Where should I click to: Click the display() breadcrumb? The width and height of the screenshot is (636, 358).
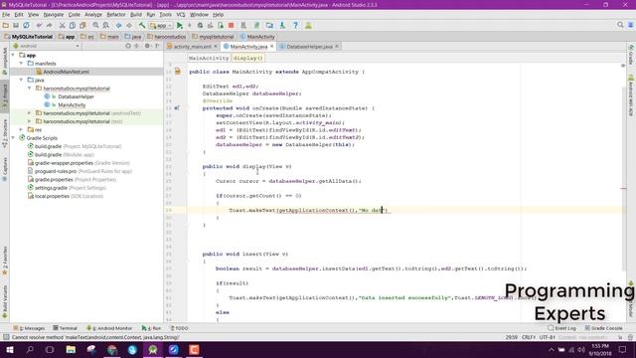(247, 58)
